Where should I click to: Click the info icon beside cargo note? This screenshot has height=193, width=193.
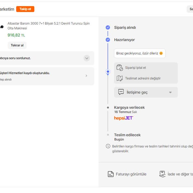pos(108,146)
